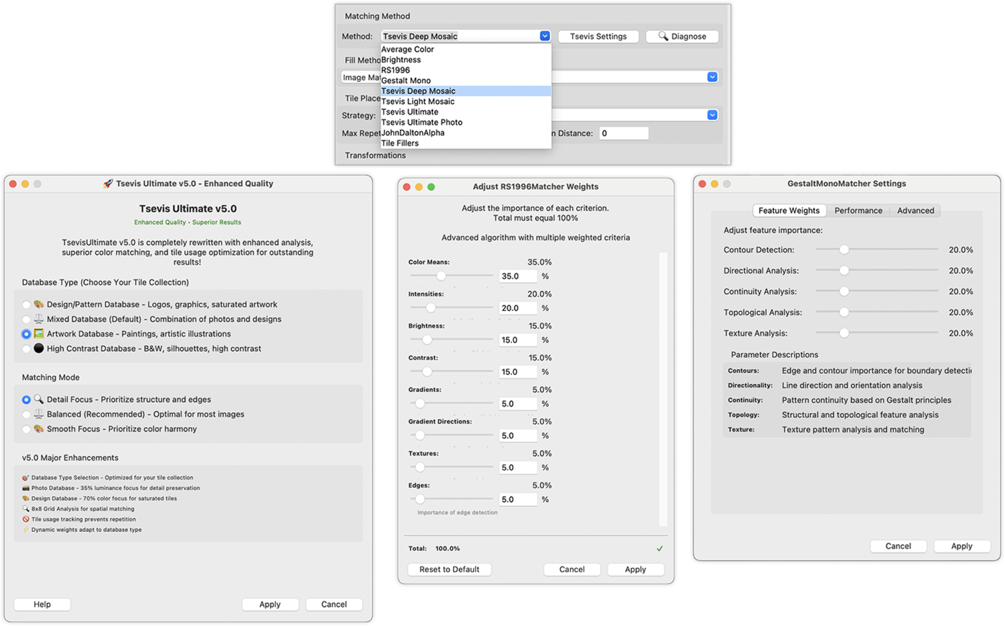1005x626 pixels.
Task: Select Artwork Database radio button
Action: click(x=26, y=334)
